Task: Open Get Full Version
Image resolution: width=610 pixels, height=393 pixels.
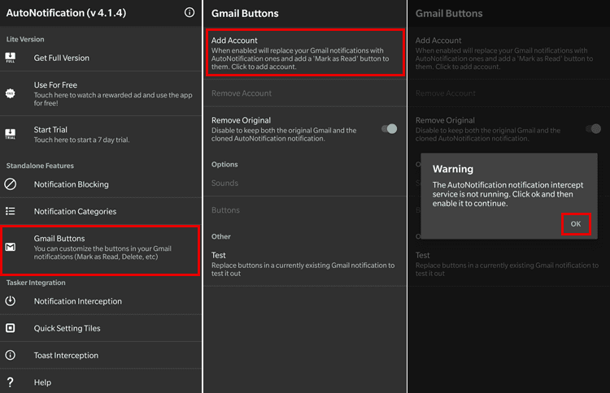Action: pyautogui.click(x=101, y=58)
